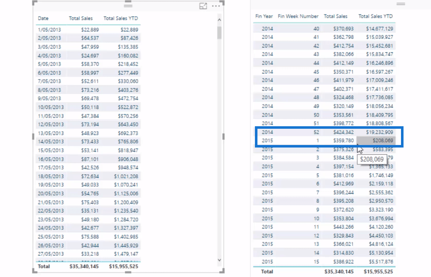Select the $818,947 YTD cell
431x277 pixels.
point(128,150)
